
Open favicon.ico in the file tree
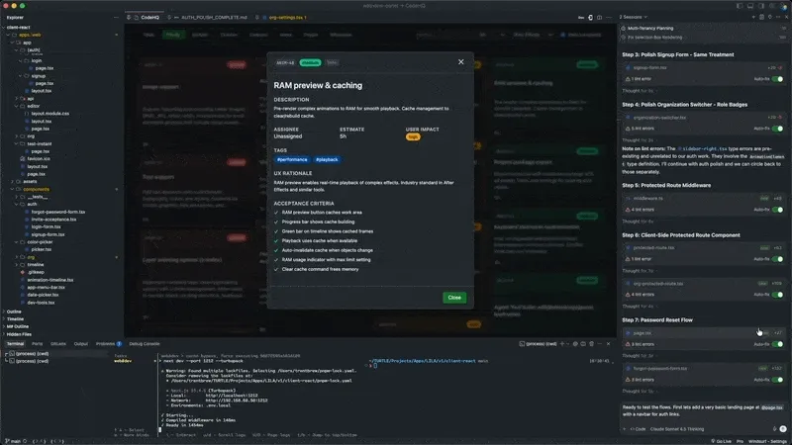38,157
